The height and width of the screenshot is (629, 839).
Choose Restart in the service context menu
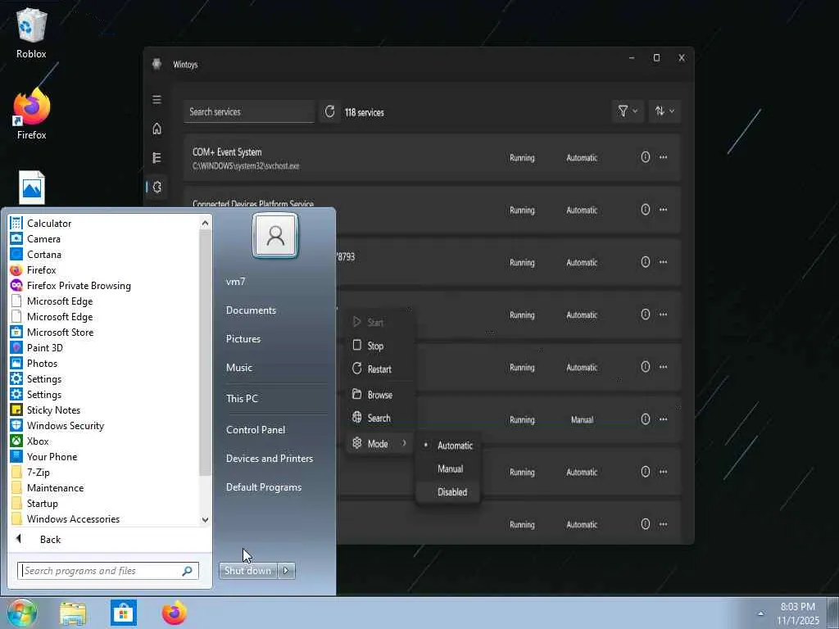(x=380, y=369)
